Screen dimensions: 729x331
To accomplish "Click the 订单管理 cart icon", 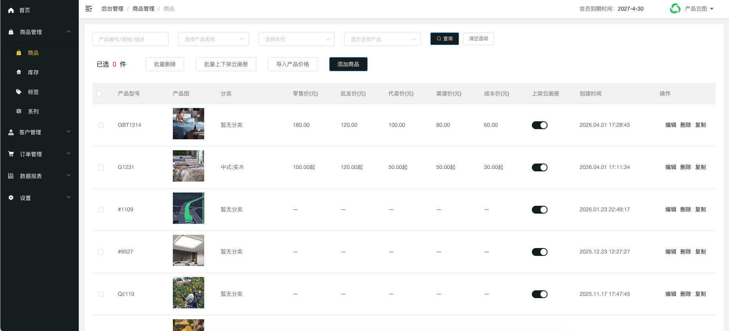I will pos(11,154).
